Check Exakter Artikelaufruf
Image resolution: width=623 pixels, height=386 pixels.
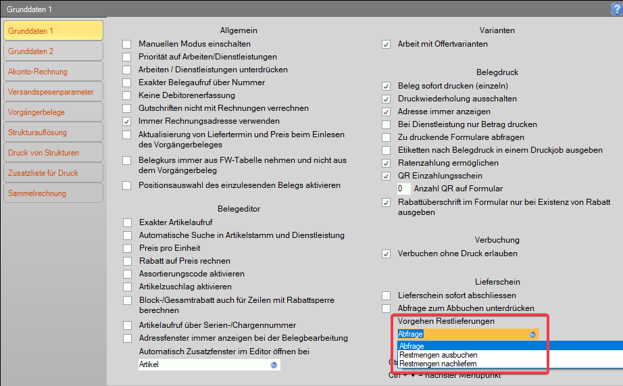(127, 222)
